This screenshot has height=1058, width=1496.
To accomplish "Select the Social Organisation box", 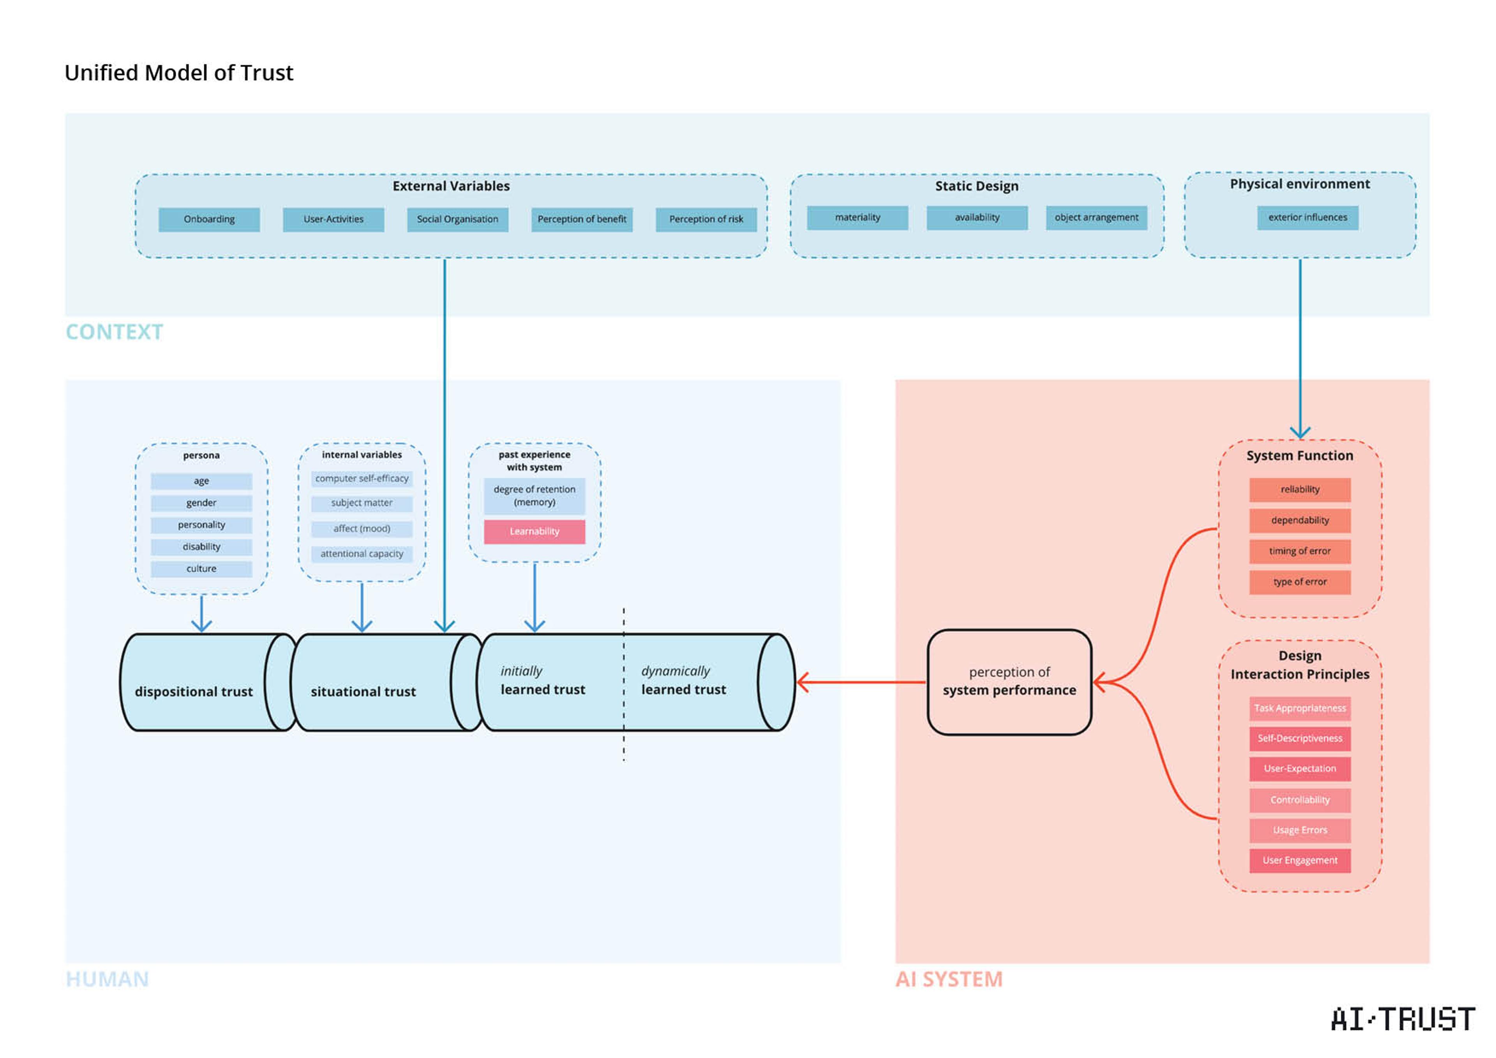I will pyautogui.click(x=457, y=219).
